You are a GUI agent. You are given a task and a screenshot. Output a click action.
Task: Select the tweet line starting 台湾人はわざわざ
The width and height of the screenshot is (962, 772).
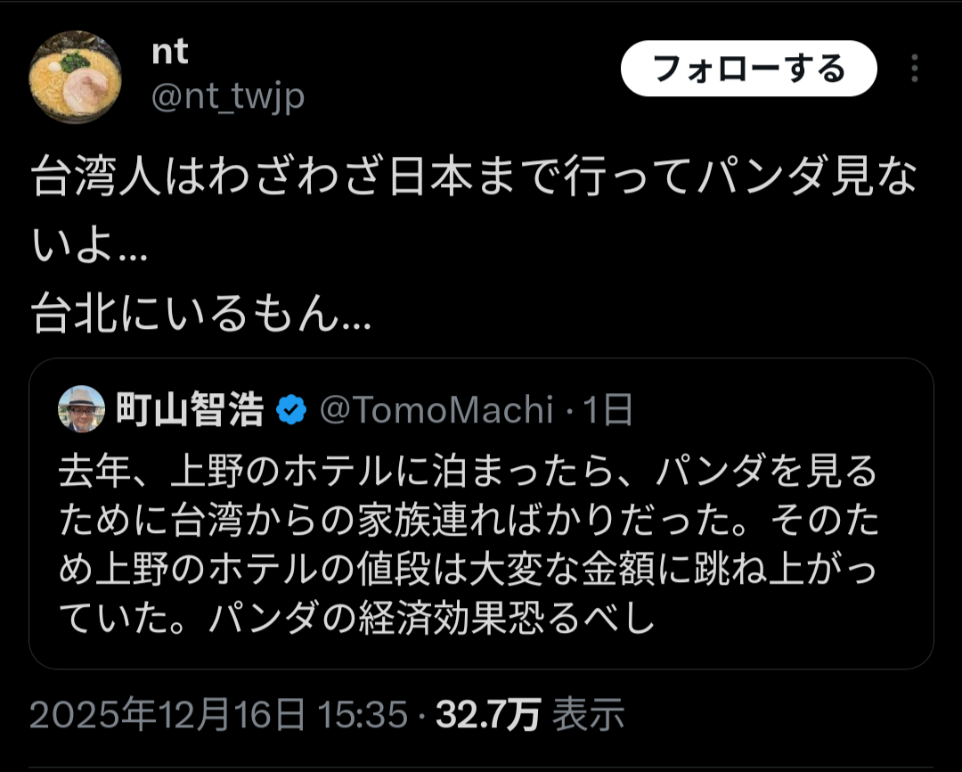[474, 177]
